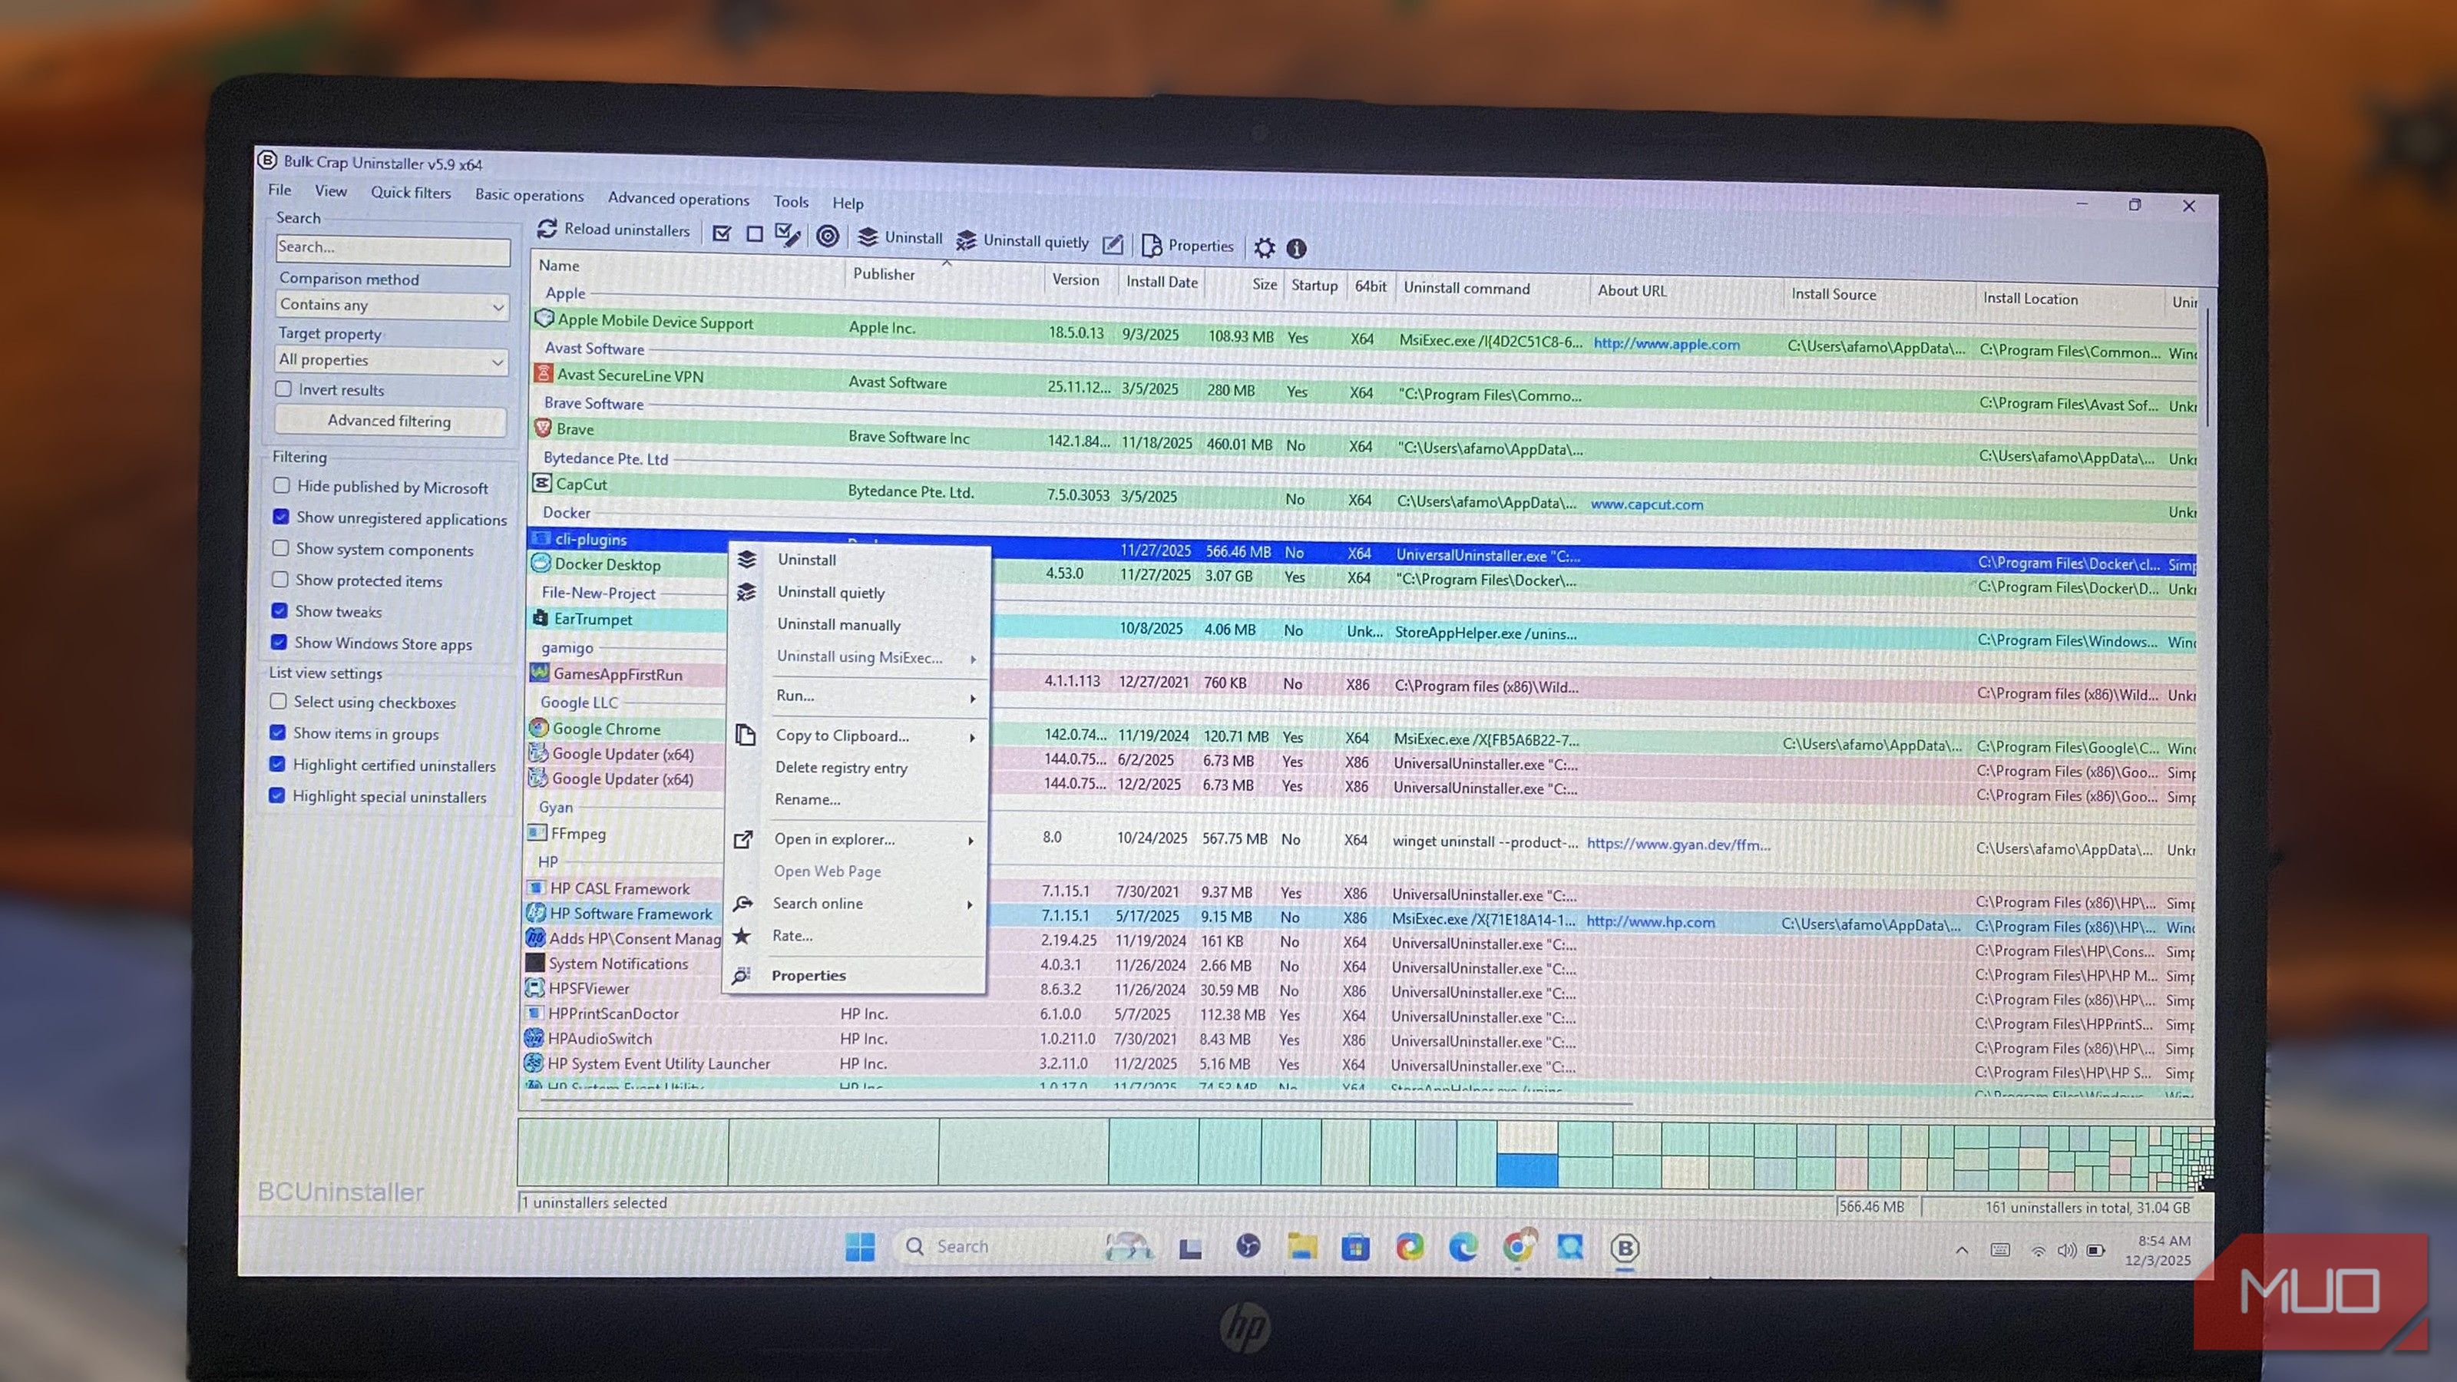Viewport: 2457px width, 1382px height.
Task: Click into the Search text field
Action: (391, 248)
